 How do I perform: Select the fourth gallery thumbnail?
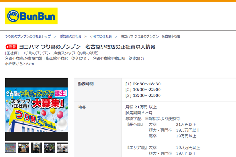pos(50,148)
